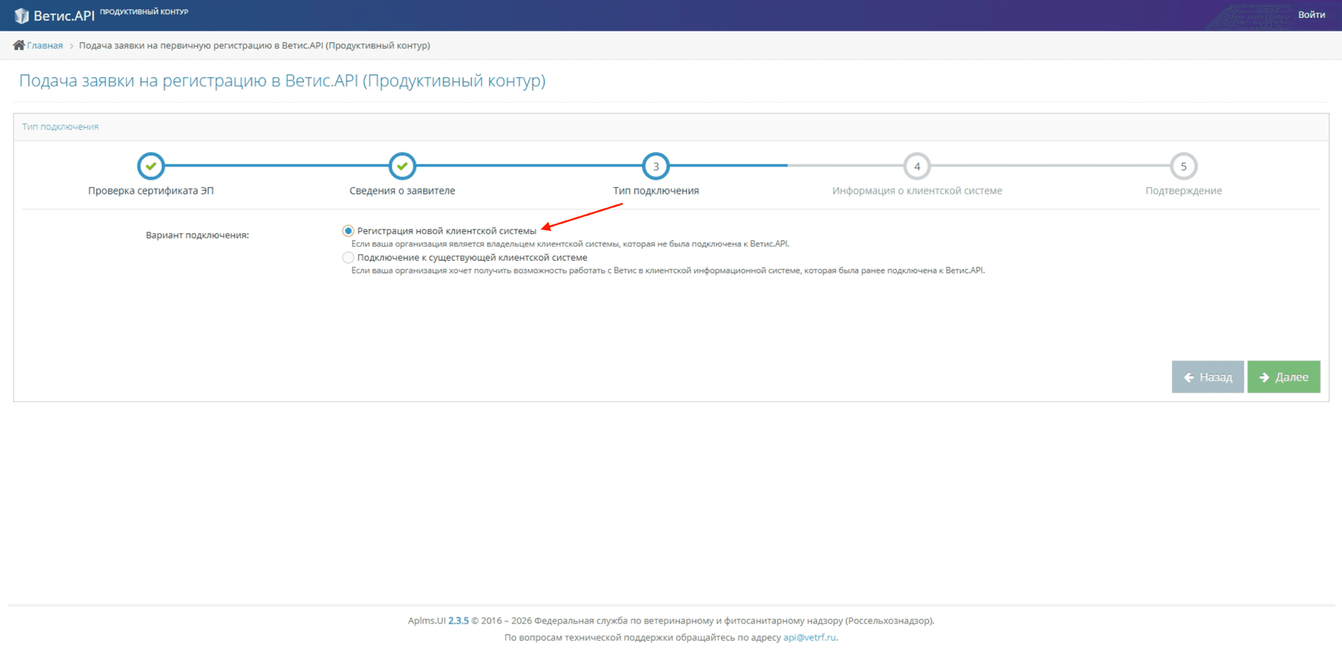Click the Проверка сертификата ЭП step label
Screen dimensions: 1342x649
151,191
